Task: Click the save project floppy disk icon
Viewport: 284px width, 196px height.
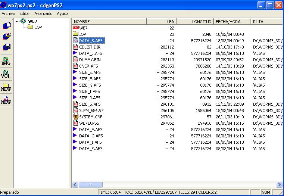Action: [6, 47]
